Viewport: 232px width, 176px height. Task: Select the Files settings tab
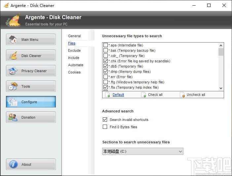[72, 43]
